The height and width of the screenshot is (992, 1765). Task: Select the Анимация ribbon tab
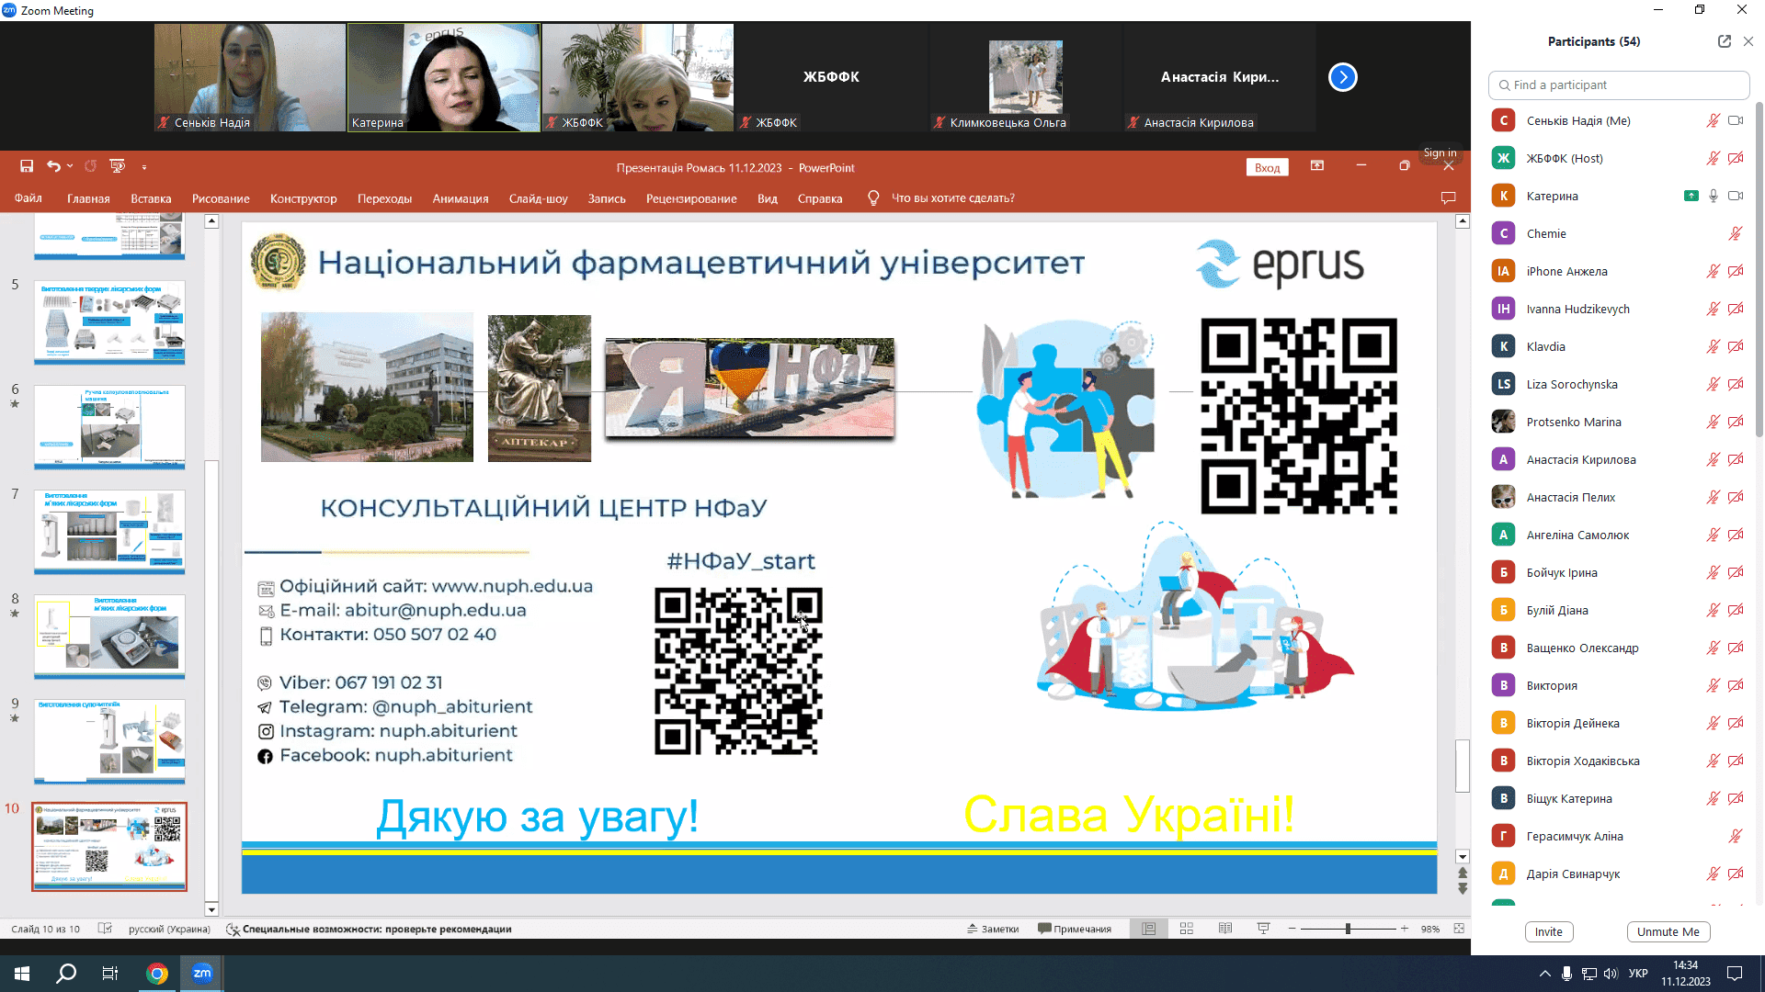461,198
